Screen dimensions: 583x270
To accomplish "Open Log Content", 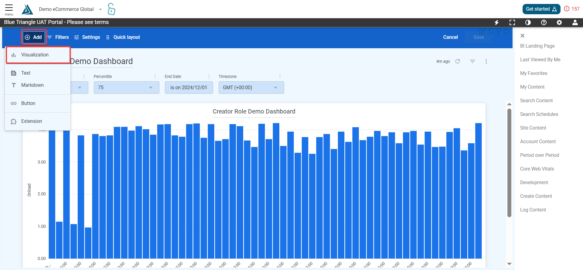I will click(x=533, y=210).
